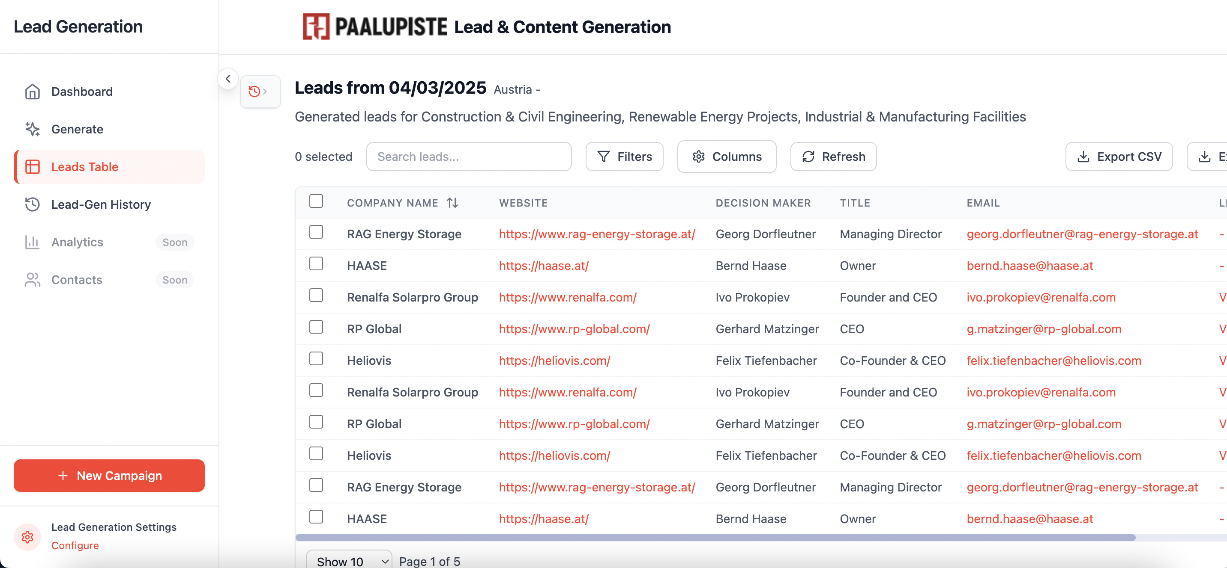The height and width of the screenshot is (568, 1227).
Task: Sort by Company Name arrows icon
Action: (452, 203)
